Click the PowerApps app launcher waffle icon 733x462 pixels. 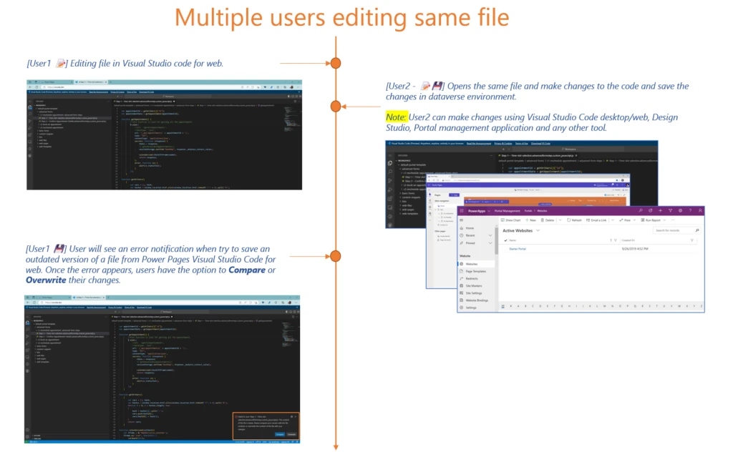461,211
